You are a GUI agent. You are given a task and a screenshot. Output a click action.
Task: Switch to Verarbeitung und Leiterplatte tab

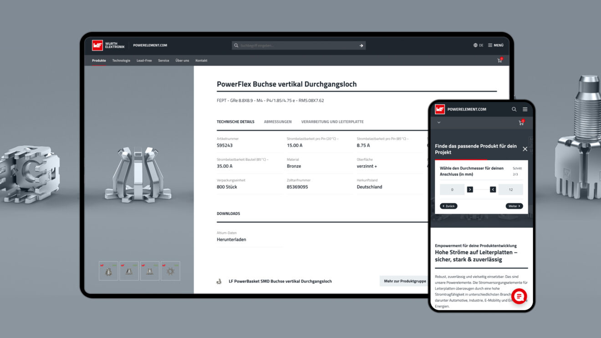tap(332, 122)
